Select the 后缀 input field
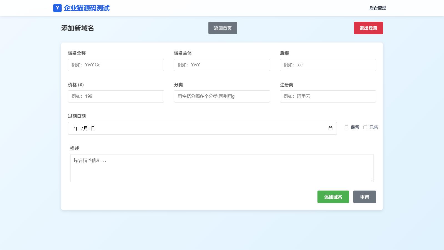444x250 pixels. tap(328, 65)
